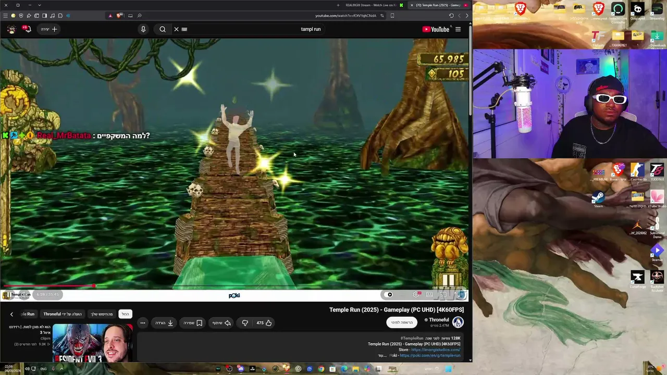Show hidden system tray icons chevron
Image resolution: width=667 pixels, height=375 pixels.
(x=61, y=369)
